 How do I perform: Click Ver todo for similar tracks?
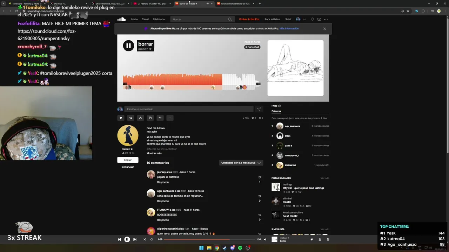tap(324, 178)
